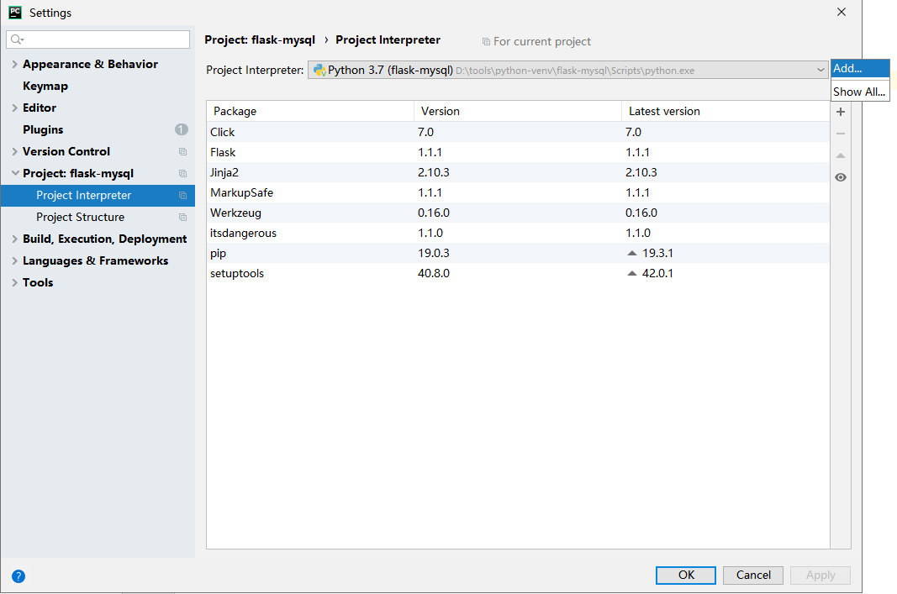This screenshot has height=594, width=897.
Task: Expand Build, Execution, Deployment section
Action: (14, 239)
